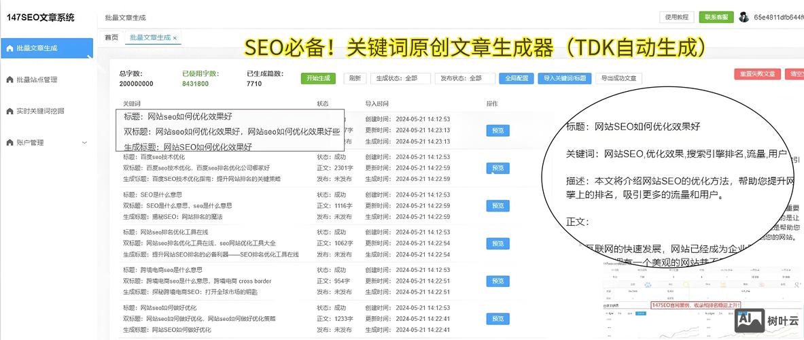Image resolution: width=804 pixels, height=340 pixels.
Task: Click the text 正文: 1062字
Action: tap(335, 243)
